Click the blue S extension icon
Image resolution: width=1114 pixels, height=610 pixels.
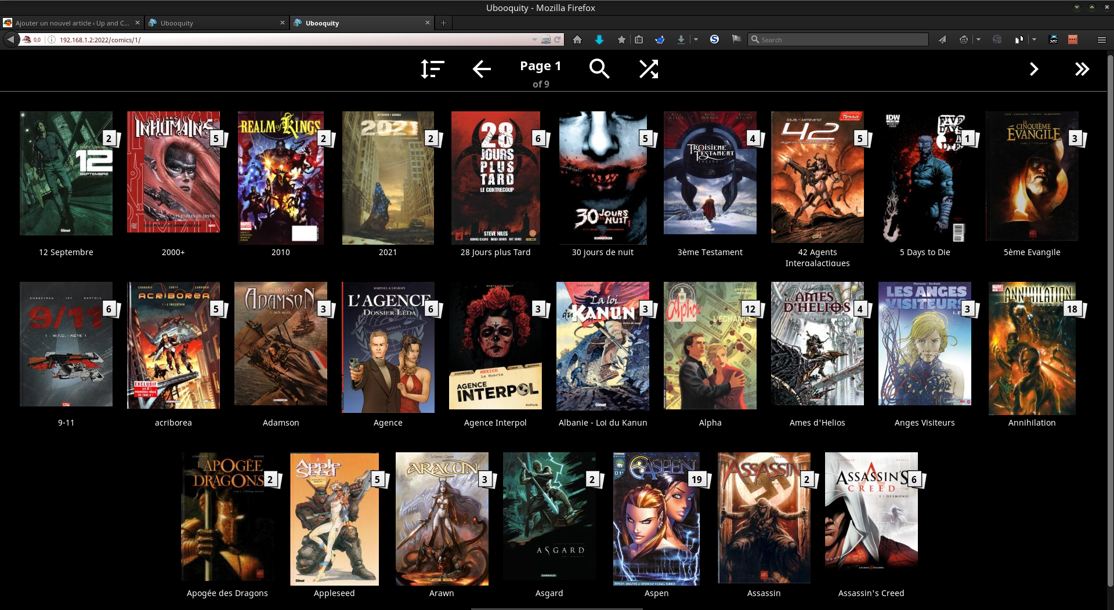point(714,39)
